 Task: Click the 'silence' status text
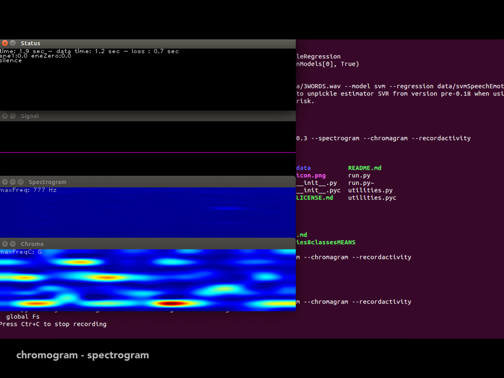point(11,61)
